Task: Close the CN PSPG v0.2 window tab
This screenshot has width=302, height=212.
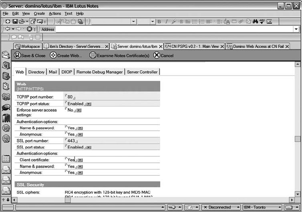Action: pos(222,46)
